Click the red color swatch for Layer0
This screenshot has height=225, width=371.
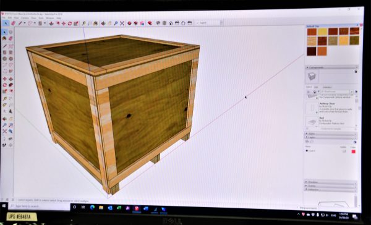(353, 151)
